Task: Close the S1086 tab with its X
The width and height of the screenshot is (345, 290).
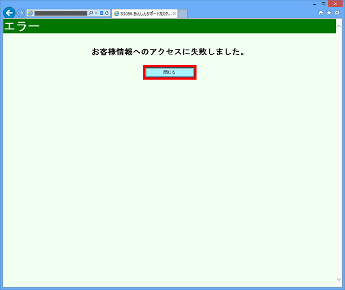Action: tap(174, 13)
